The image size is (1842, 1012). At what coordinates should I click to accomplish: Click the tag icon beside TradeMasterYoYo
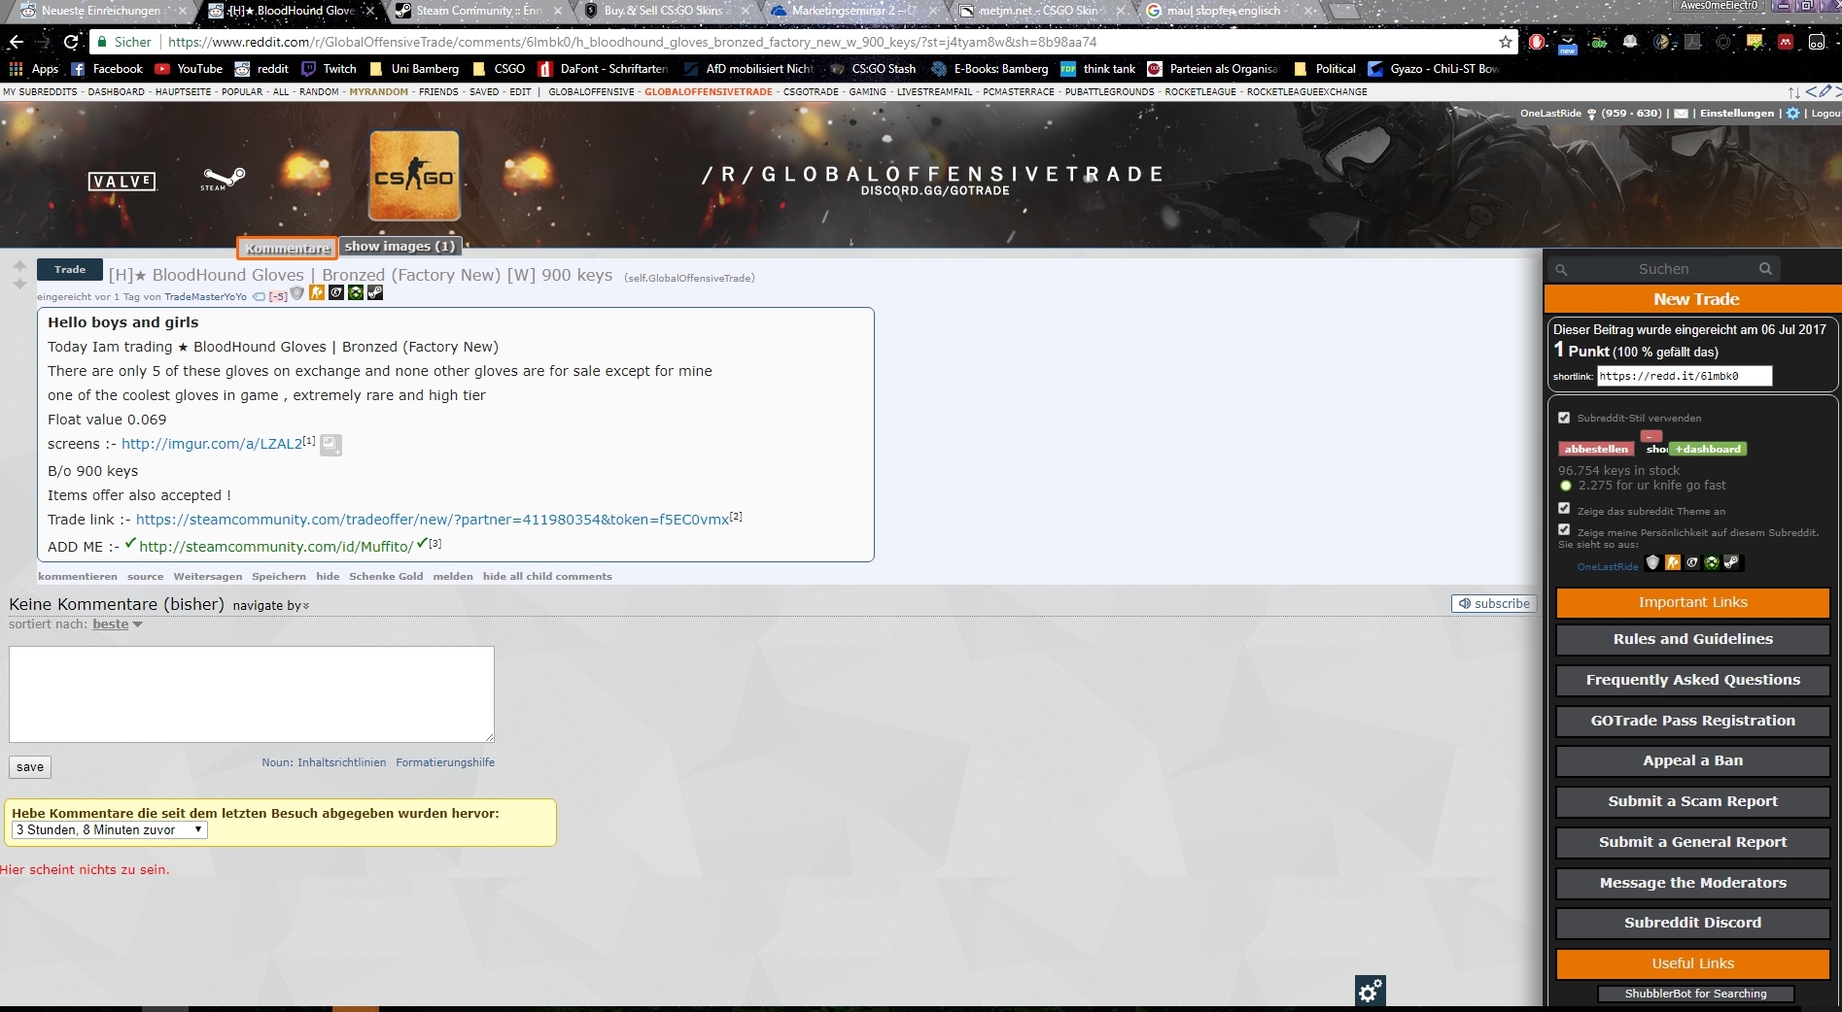click(259, 296)
